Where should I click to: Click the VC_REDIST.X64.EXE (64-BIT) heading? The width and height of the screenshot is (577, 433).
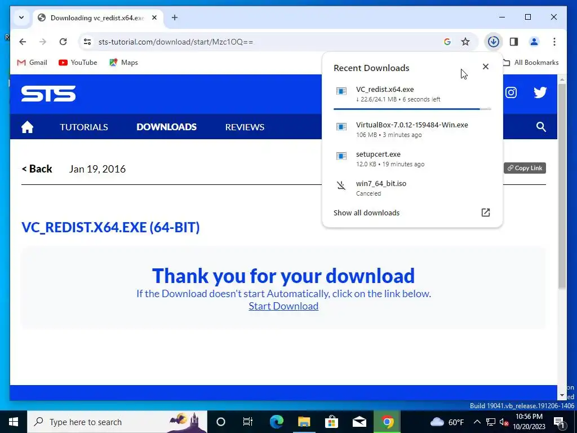(x=110, y=227)
